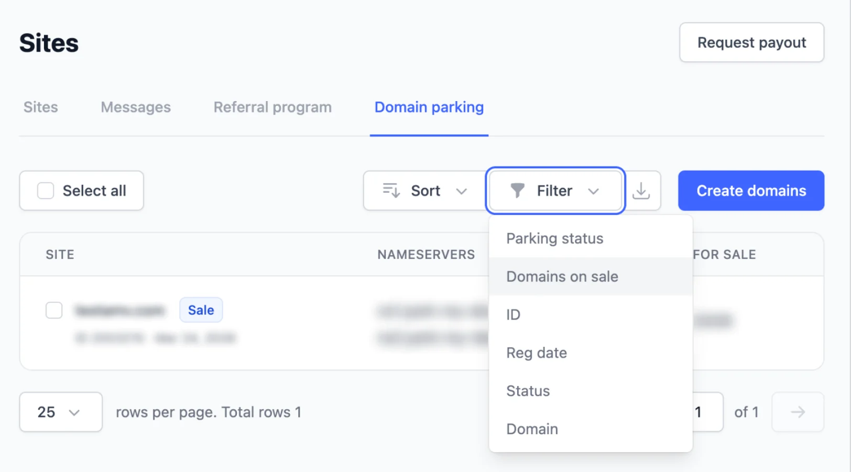Tick the Select all checkbox
Screen dimensions: 851x472
tap(46, 191)
